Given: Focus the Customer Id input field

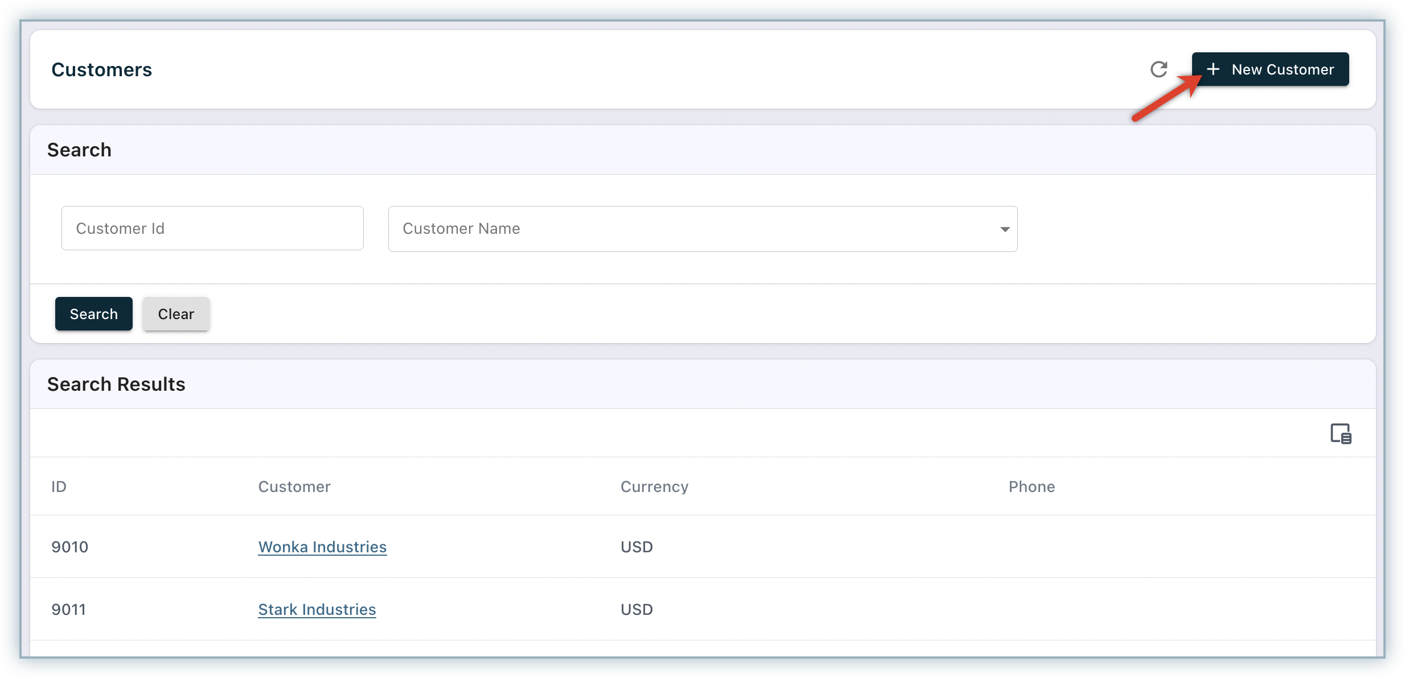Looking at the screenshot, I should point(212,228).
